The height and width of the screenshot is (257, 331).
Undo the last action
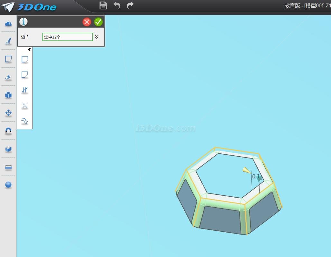tap(117, 5)
